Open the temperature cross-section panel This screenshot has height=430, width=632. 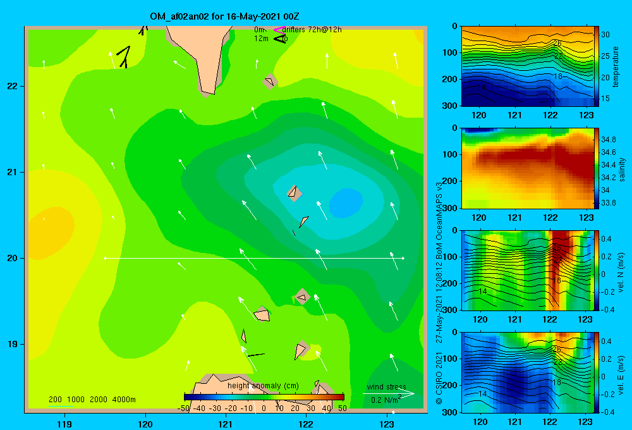528,66
